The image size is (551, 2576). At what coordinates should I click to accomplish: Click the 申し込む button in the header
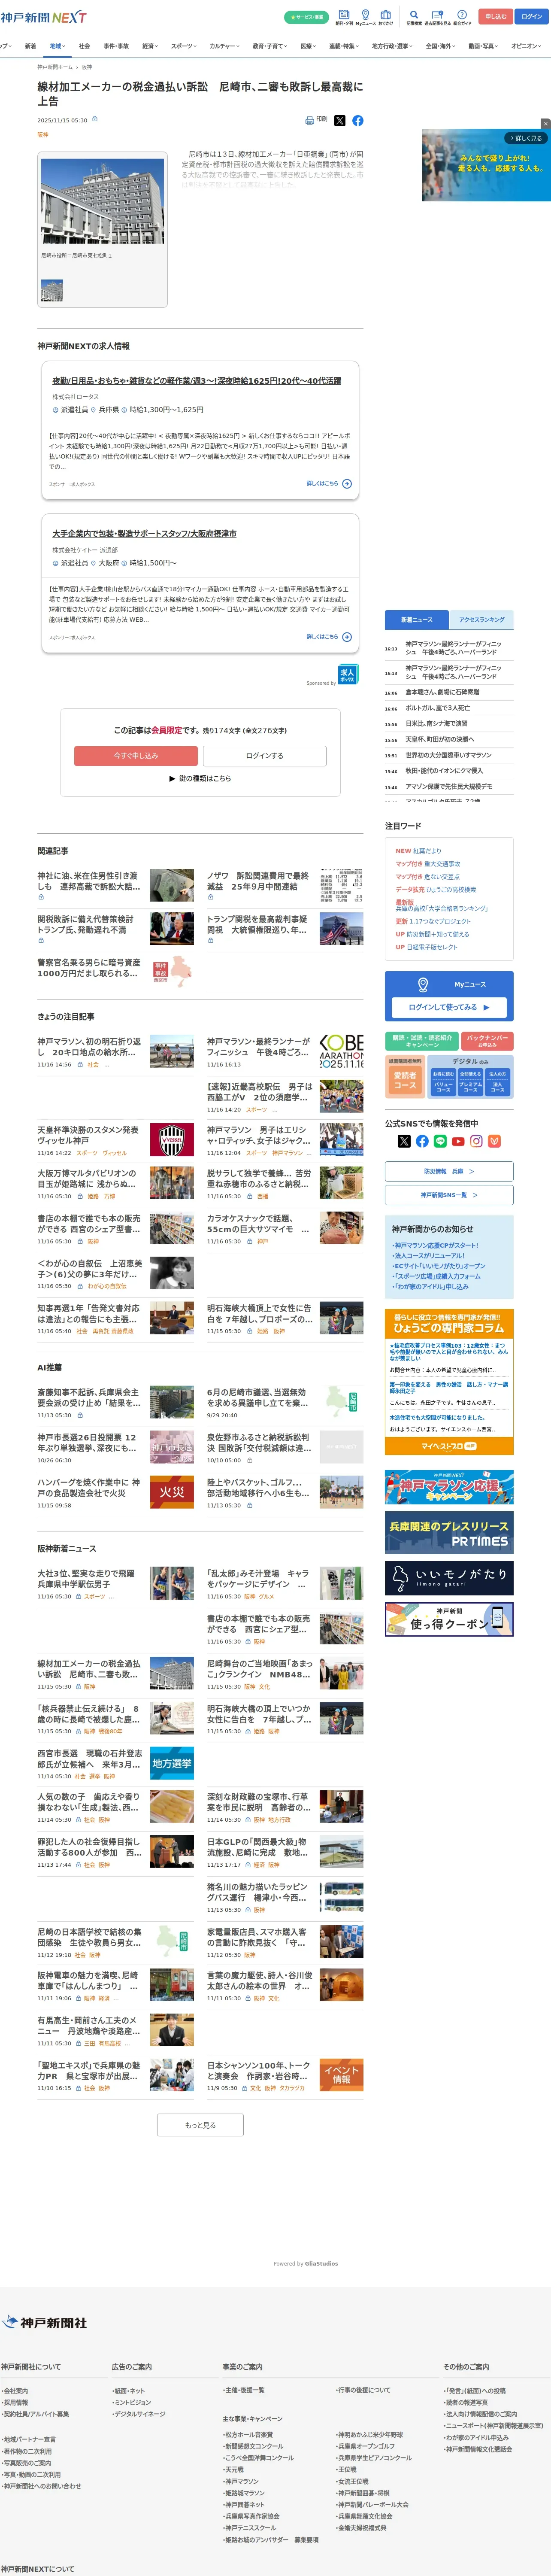click(495, 16)
